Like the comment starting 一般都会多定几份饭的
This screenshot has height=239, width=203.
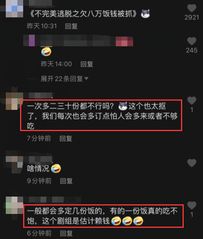pyautogui.click(x=192, y=205)
